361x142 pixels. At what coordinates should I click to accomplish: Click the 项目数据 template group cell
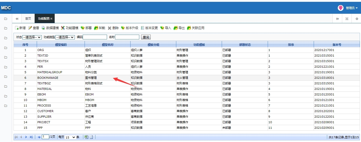click(153, 122)
